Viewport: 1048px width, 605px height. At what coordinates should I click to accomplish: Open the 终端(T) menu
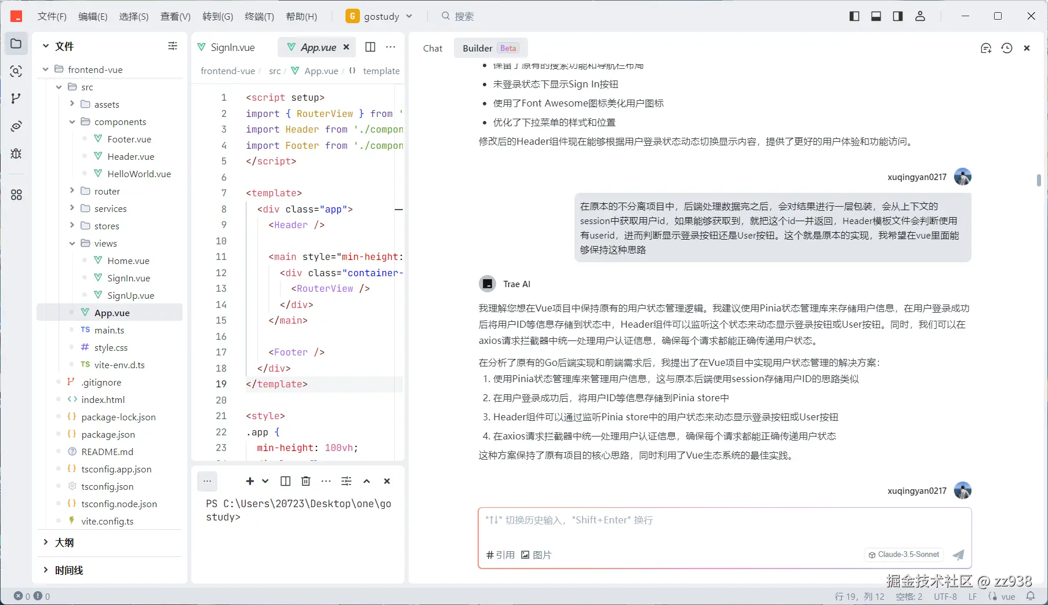[x=260, y=16]
